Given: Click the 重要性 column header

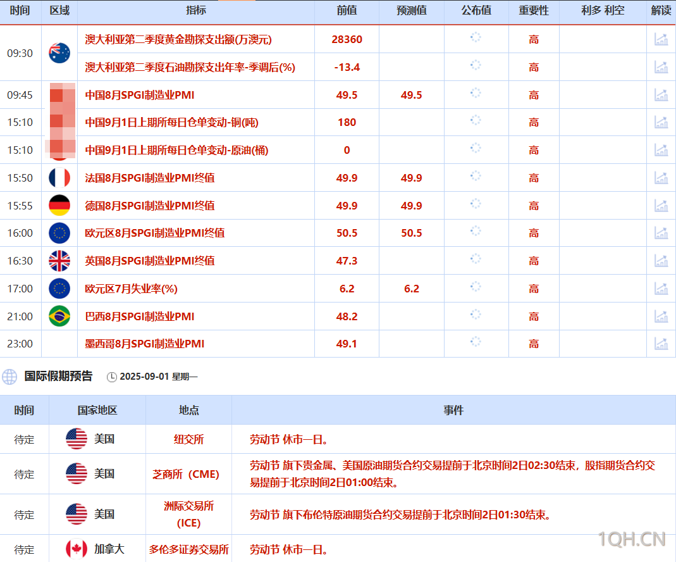Looking at the screenshot, I should [x=533, y=11].
